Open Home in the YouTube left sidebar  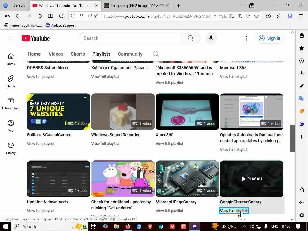[x=11, y=59]
